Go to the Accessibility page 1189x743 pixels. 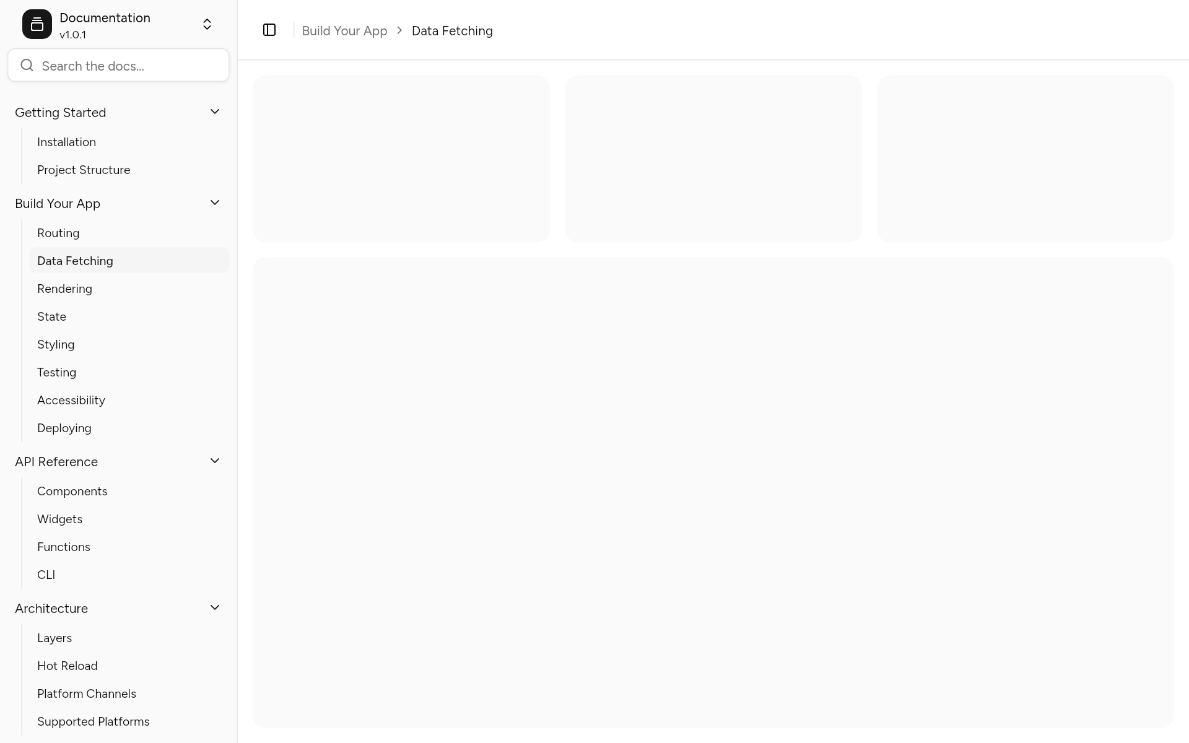click(x=129, y=400)
